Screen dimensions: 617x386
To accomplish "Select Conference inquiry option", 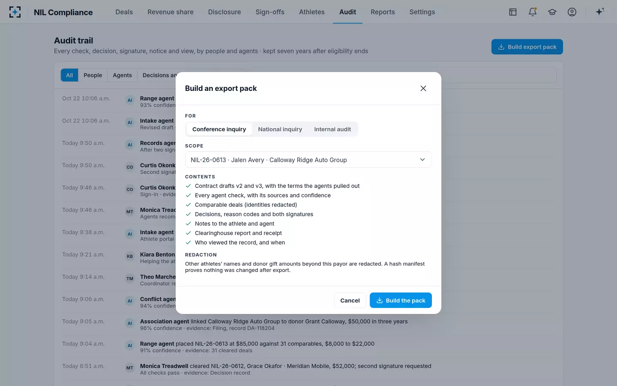I will pyautogui.click(x=219, y=129).
